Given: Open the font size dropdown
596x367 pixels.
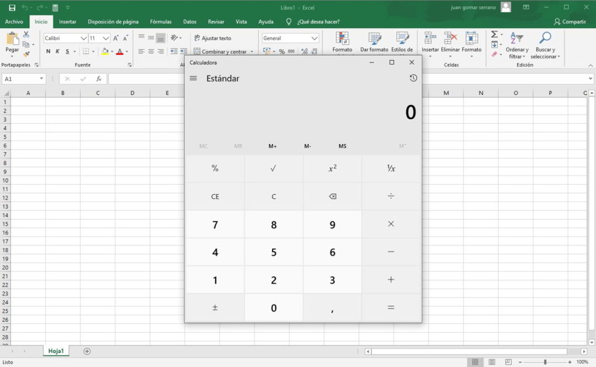Looking at the screenshot, I should 105,38.
